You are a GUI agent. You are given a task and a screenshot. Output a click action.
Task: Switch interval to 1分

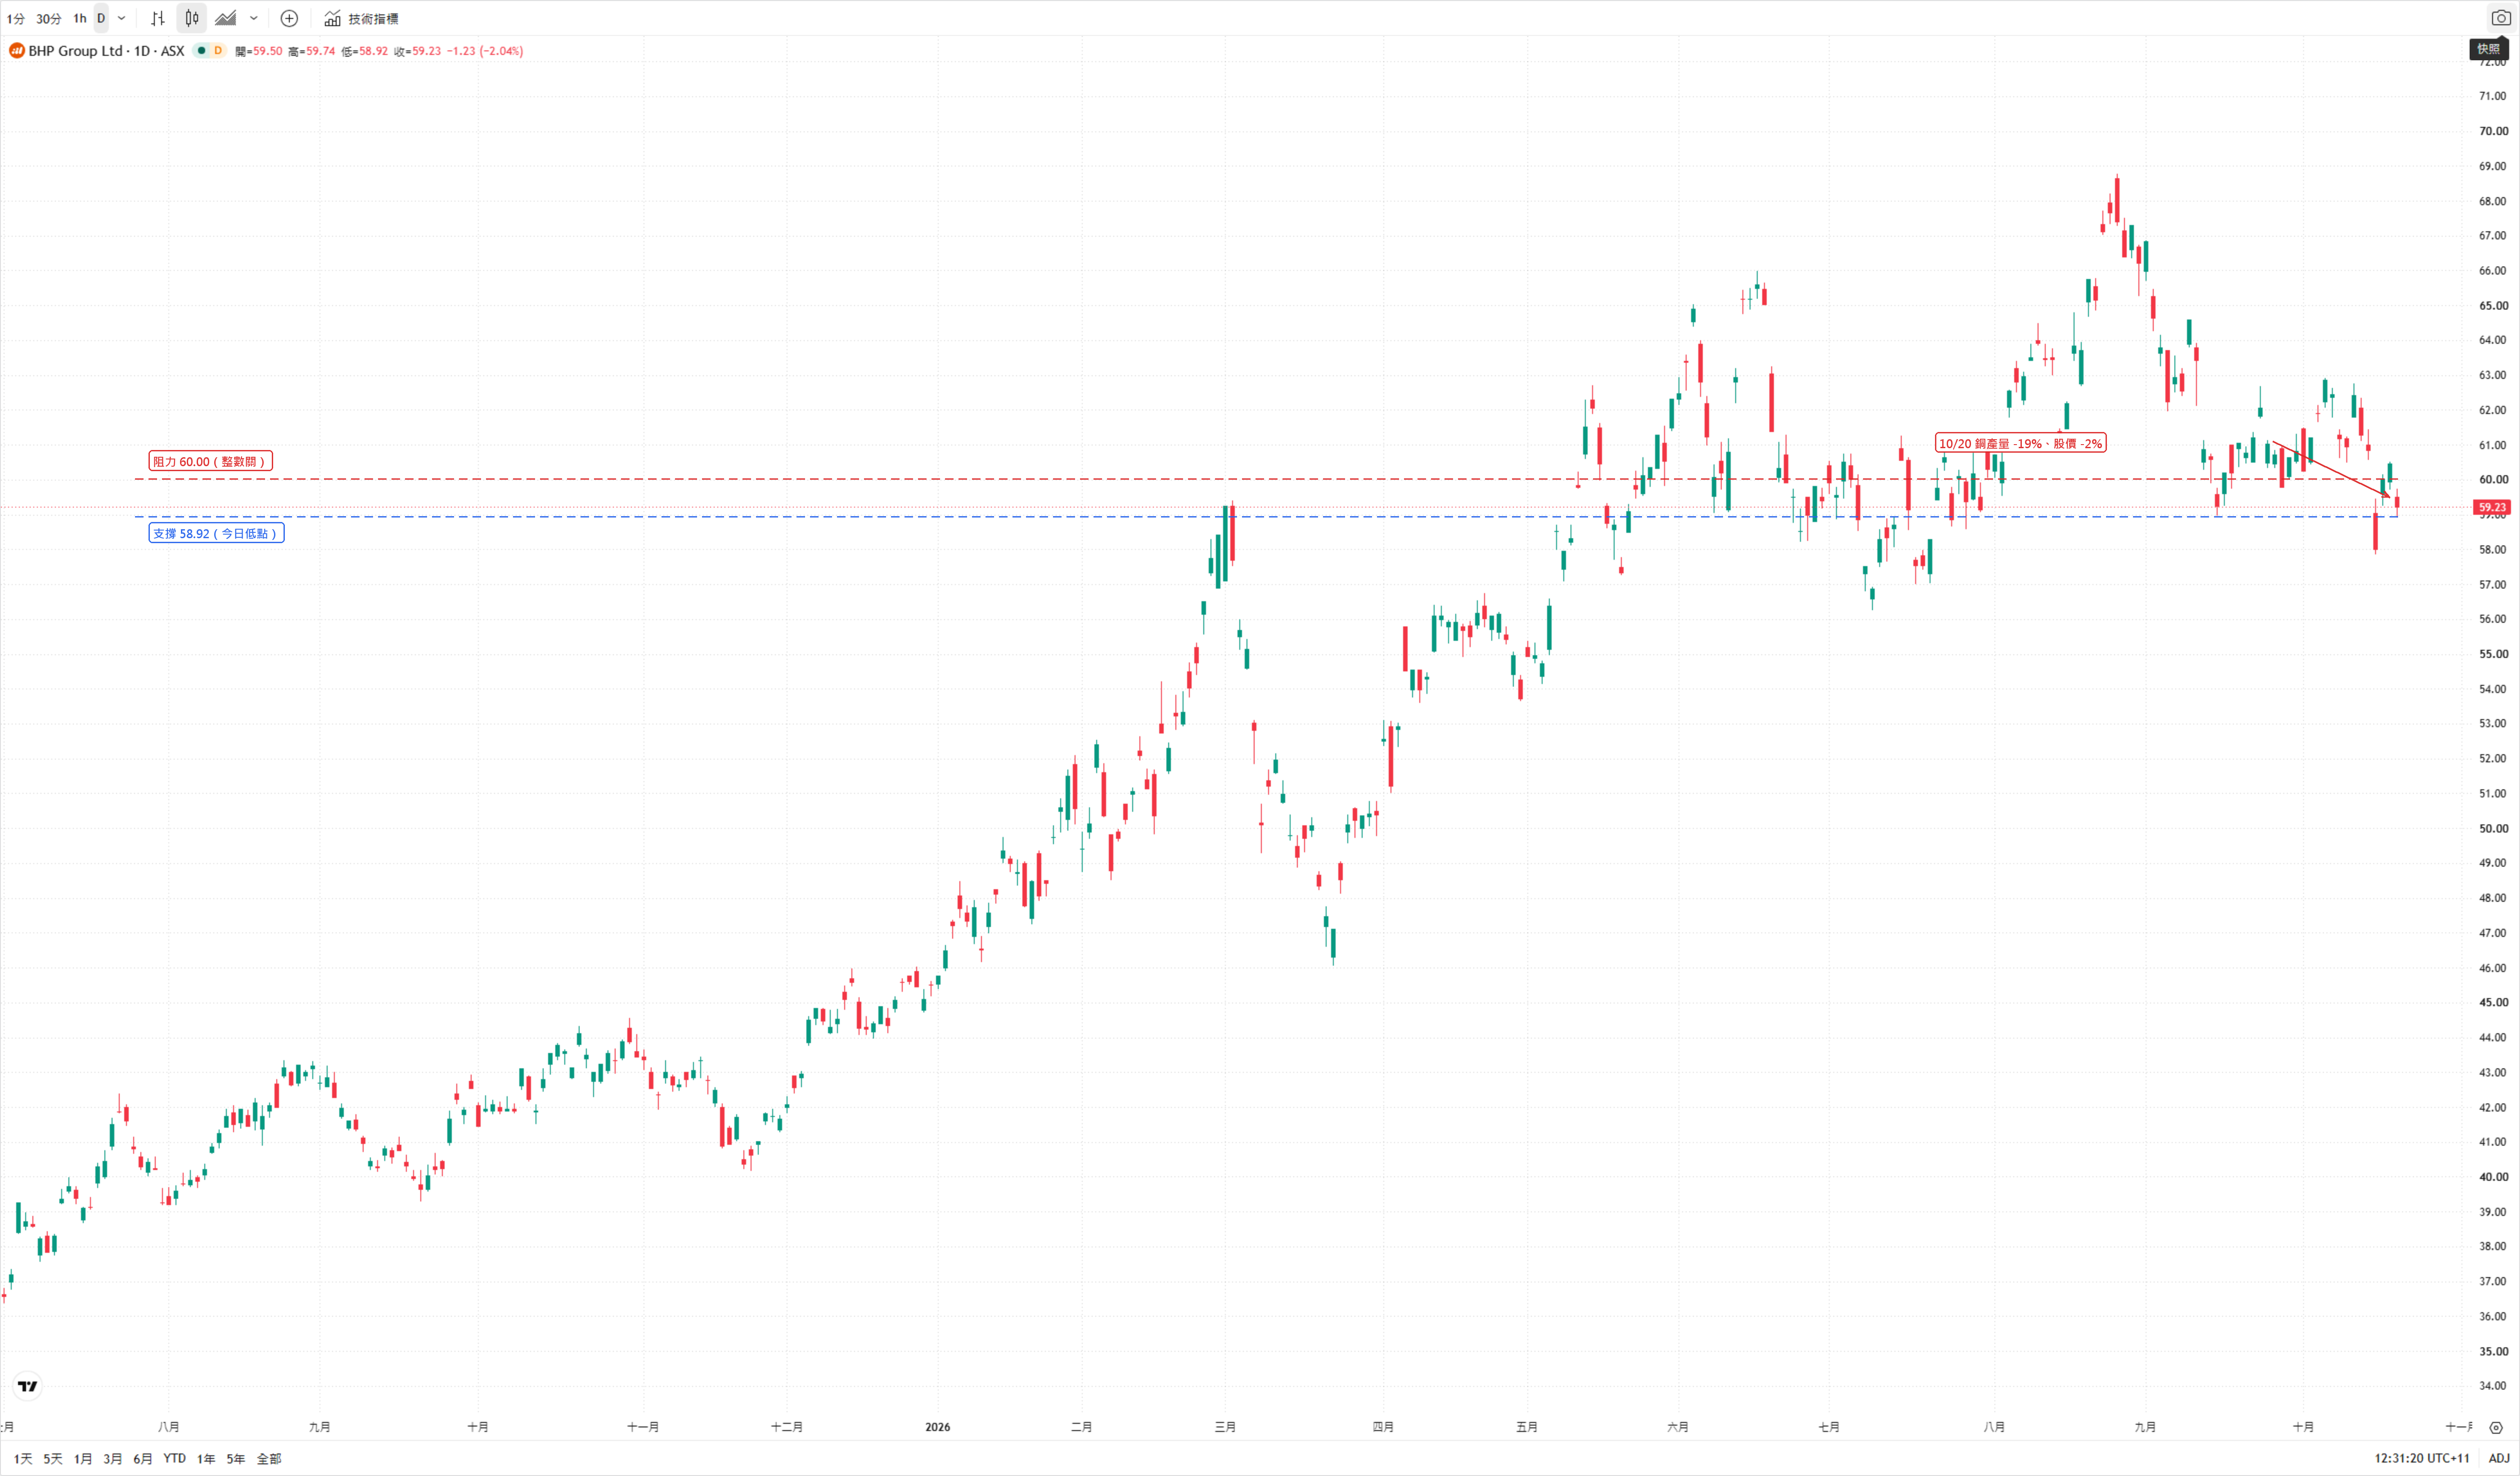coord(16,18)
